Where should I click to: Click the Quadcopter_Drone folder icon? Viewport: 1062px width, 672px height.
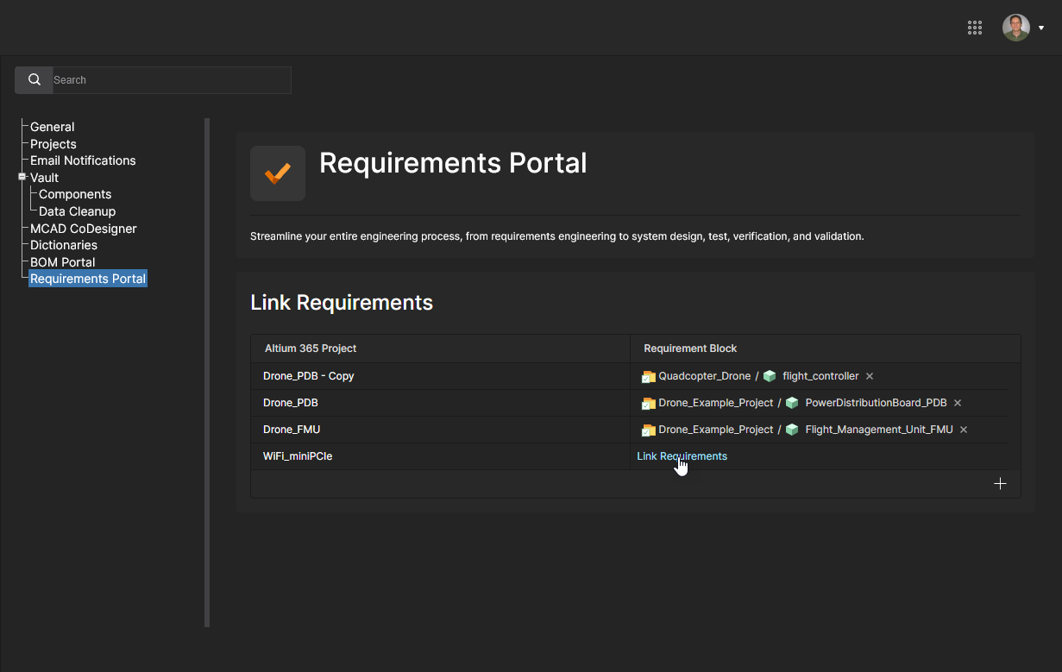coord(649,377)
